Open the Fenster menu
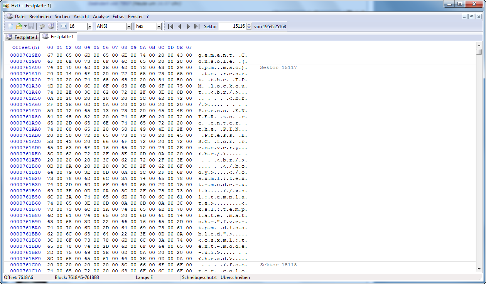486x284 pixels. [x=135, y=17]
